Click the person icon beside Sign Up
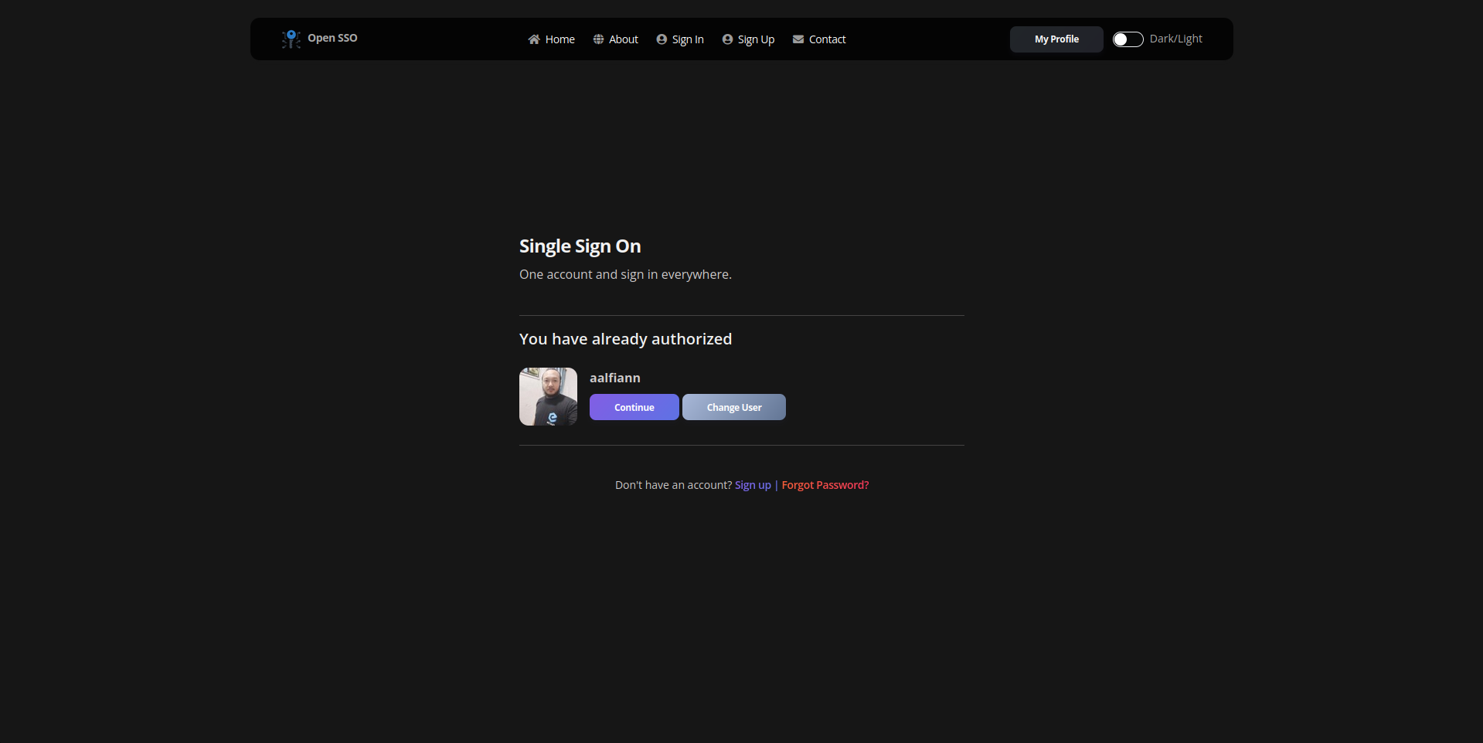 click(727, 39)
